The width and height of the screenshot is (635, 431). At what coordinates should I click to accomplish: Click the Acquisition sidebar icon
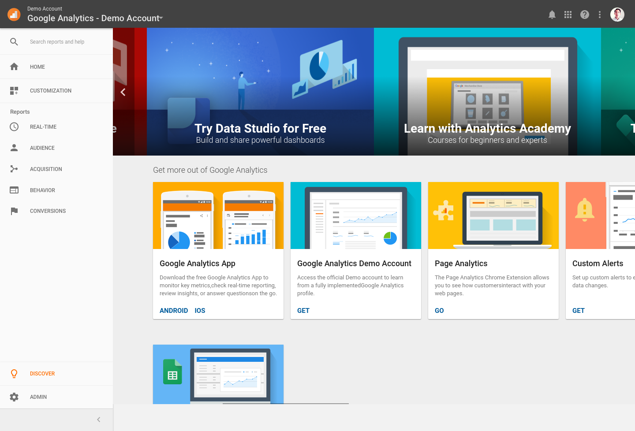[14, 169]
